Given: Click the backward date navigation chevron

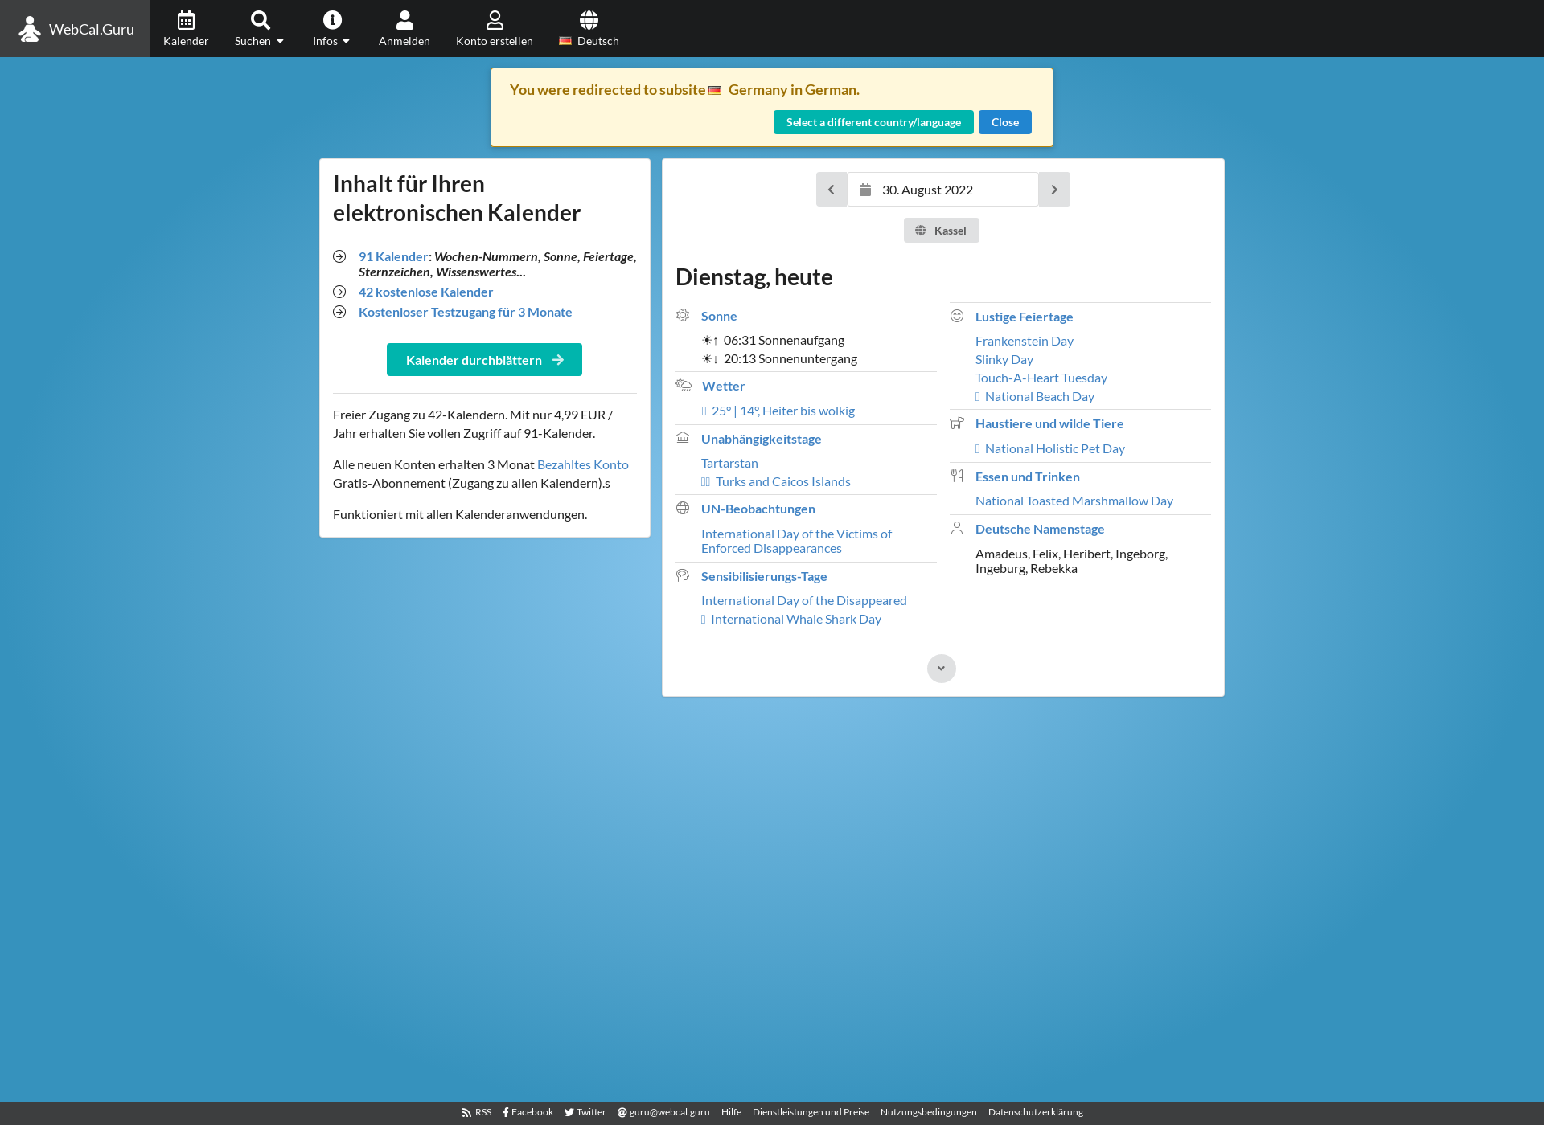Looking at the screenshot, I should click(x=831, y=190).
